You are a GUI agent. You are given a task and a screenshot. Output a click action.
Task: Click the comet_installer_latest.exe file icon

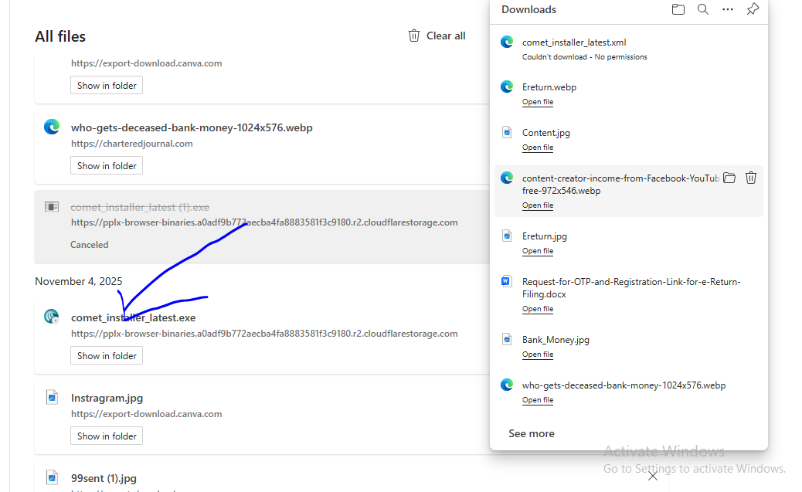point(52,317)
